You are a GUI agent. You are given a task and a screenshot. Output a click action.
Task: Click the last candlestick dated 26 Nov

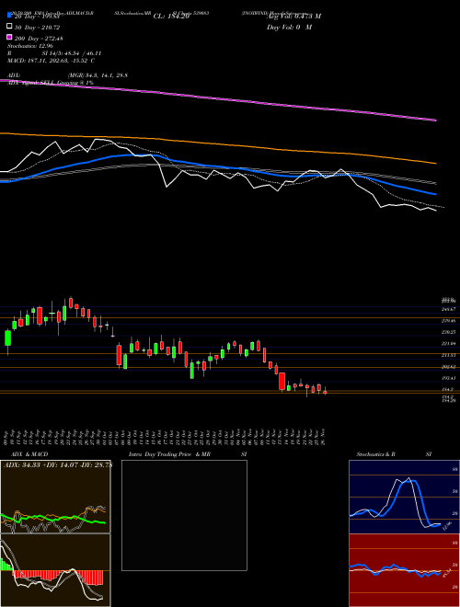[325, 392]
